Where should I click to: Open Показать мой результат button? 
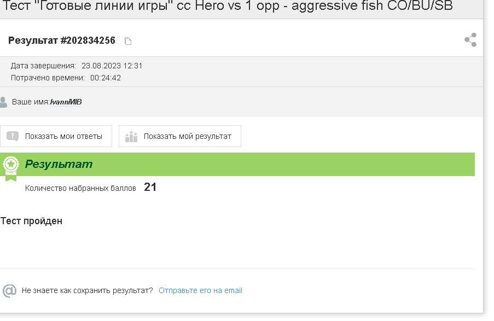(180, 136)
